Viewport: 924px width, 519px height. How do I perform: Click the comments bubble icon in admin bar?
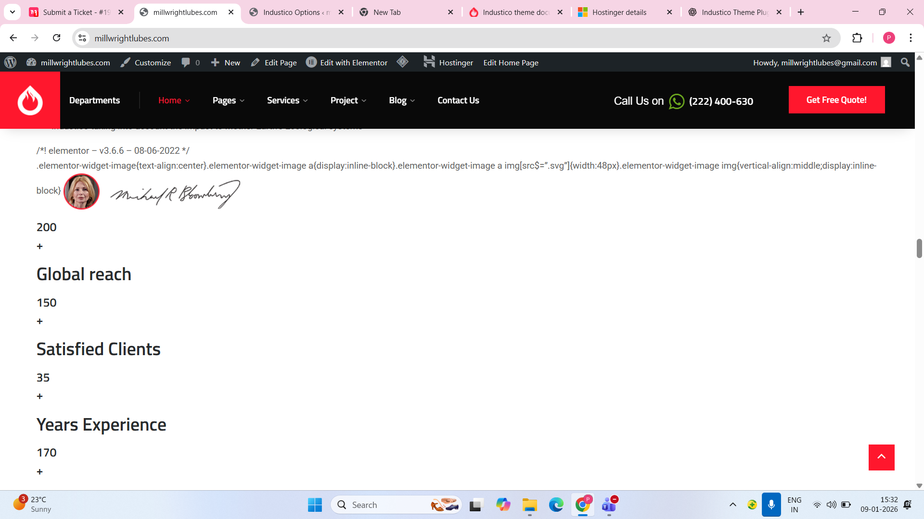pyautogui.click(x=186, y=62)
